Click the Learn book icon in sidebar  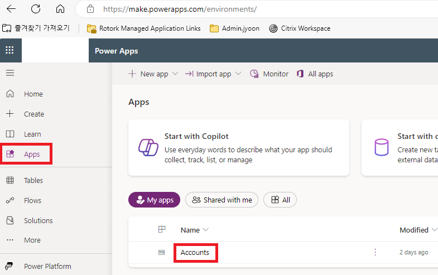pos(10,134)
